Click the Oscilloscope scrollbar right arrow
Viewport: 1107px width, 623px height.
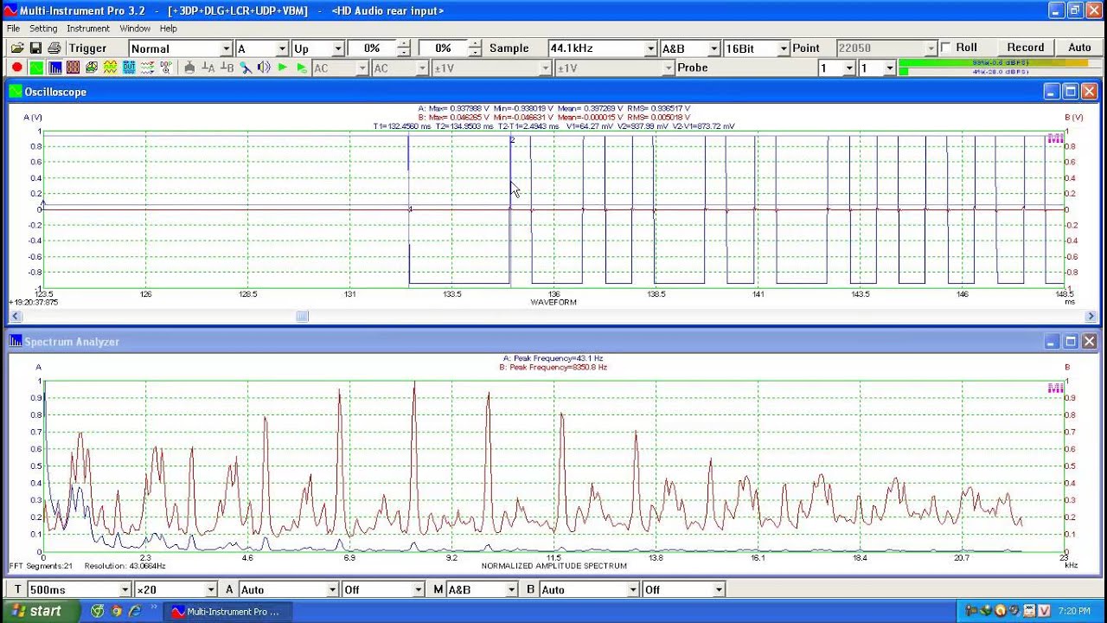coord(1091,316)
